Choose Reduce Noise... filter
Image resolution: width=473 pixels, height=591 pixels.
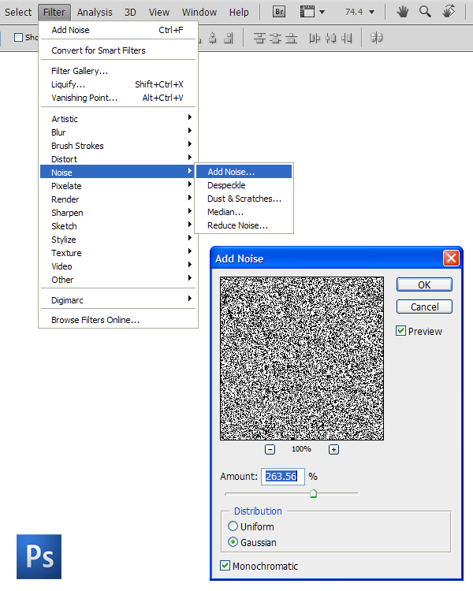tap(244, 225)
